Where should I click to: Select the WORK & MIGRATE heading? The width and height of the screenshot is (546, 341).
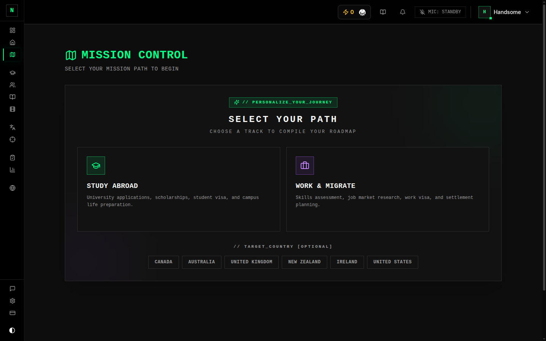tap(325, 186)
